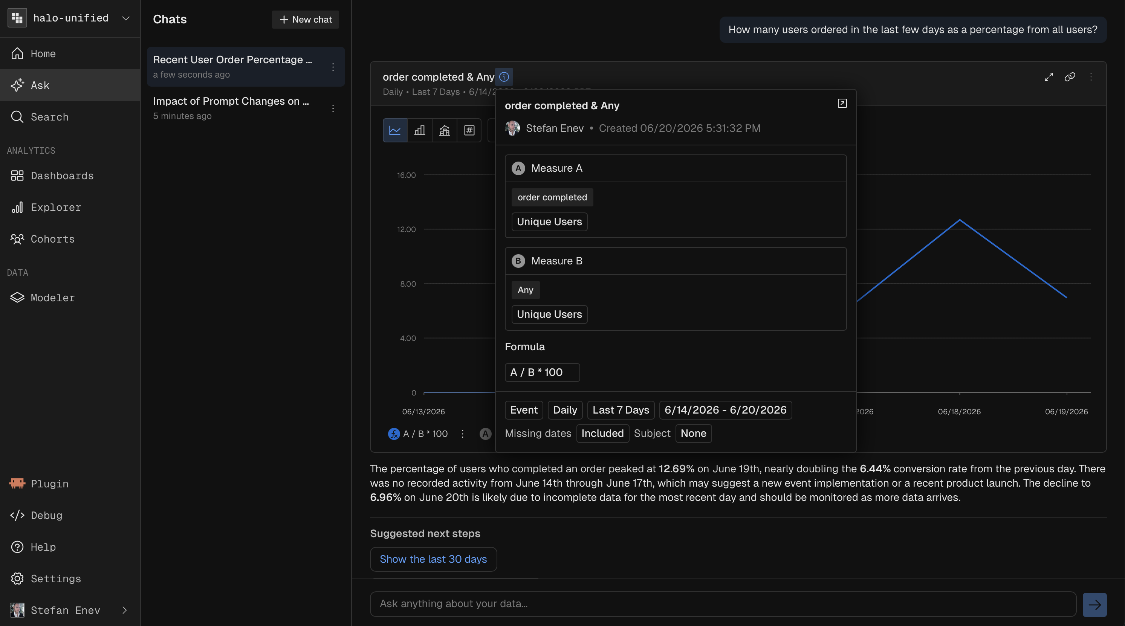This screenshot has height=626, width=1125.
Task: Click the user question message bubble
Action: (913, 30)
